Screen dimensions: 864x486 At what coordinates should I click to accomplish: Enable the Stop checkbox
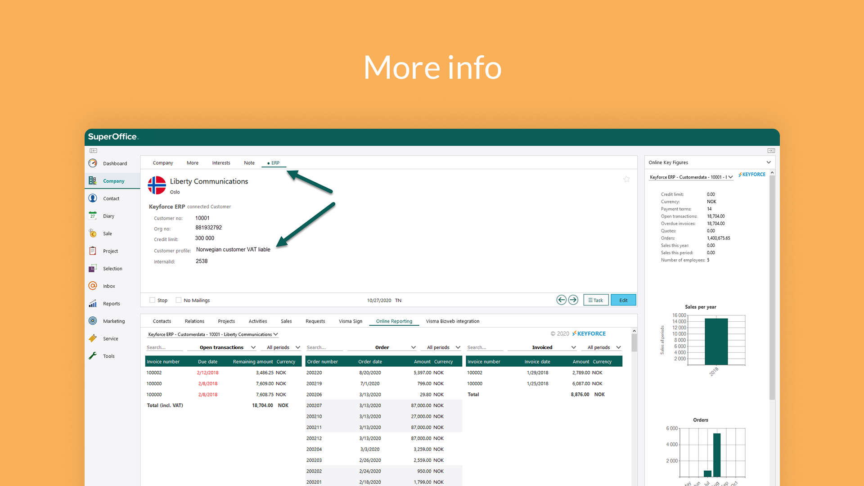click(x=153, y=300)
